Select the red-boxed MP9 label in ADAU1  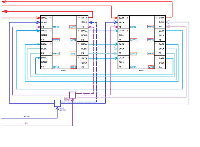tap(73, 67)
